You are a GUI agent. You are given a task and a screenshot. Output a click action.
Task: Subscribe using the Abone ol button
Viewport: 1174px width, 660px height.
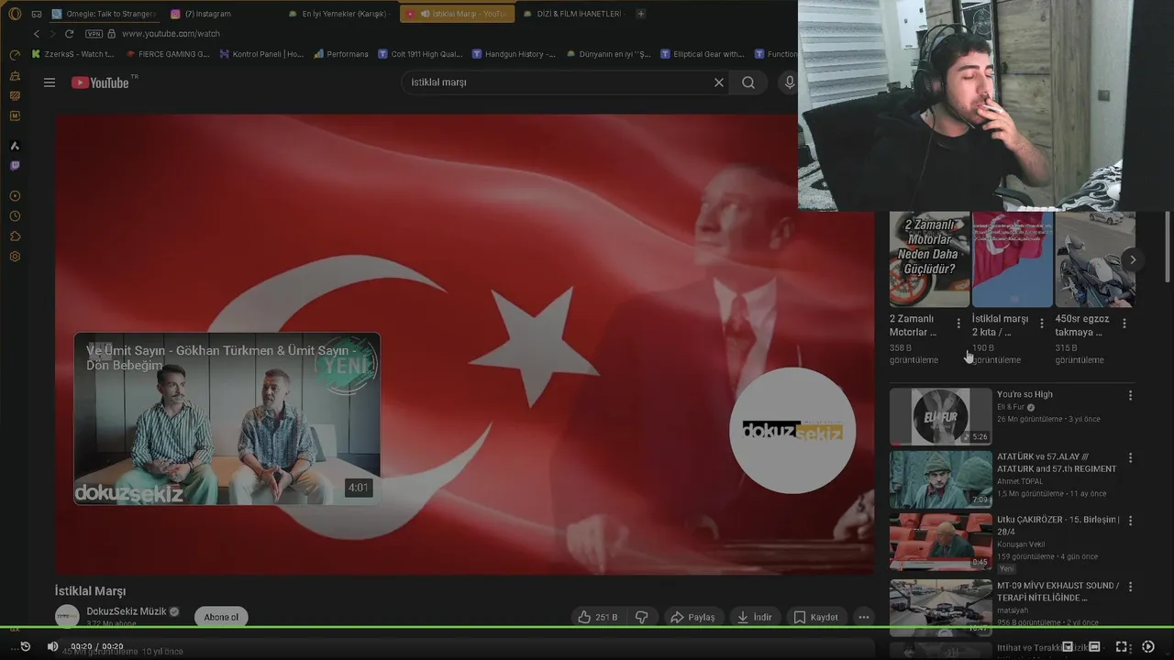(x=221, y=617)
